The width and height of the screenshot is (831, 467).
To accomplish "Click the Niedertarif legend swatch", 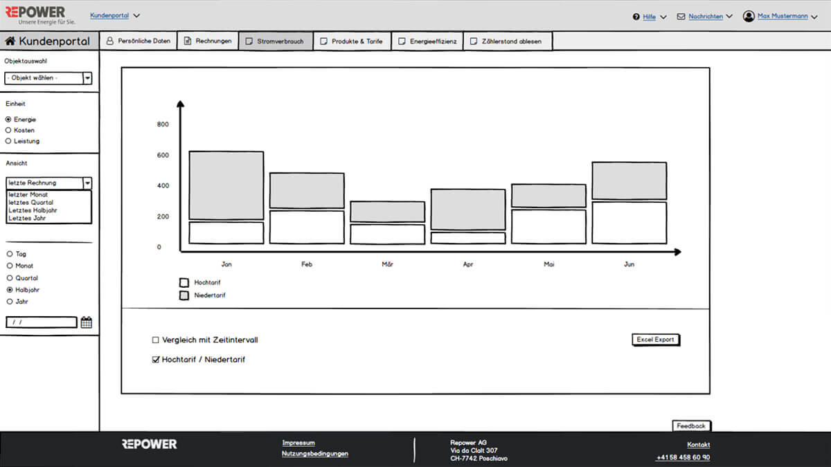I will coord(184,295).
